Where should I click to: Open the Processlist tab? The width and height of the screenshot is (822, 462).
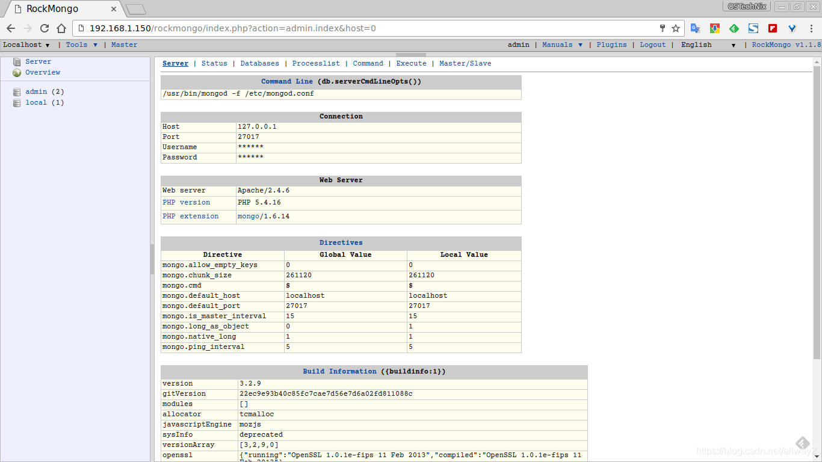(316, 63)
